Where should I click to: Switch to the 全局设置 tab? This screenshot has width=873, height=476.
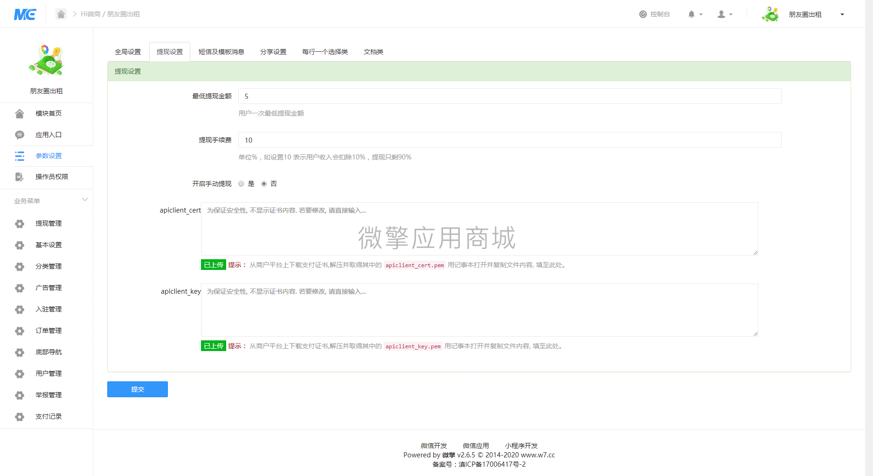click(x=128, y=52)
